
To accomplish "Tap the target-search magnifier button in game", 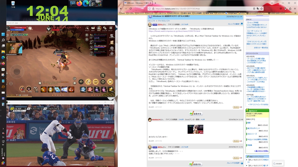I will pyautogui.click(x=103, y=75).
